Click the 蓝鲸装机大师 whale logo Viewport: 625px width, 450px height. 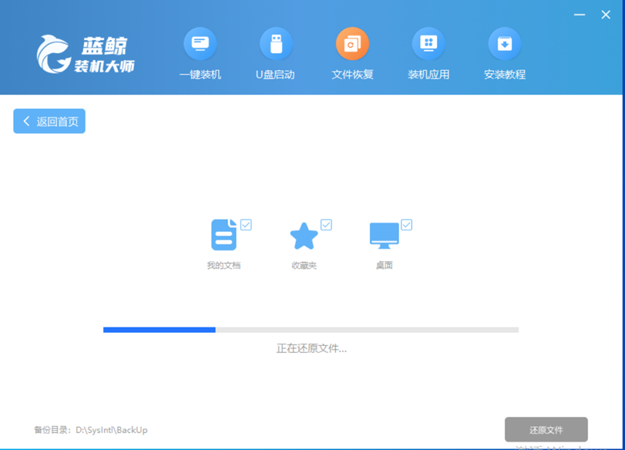tap(52, 54)
